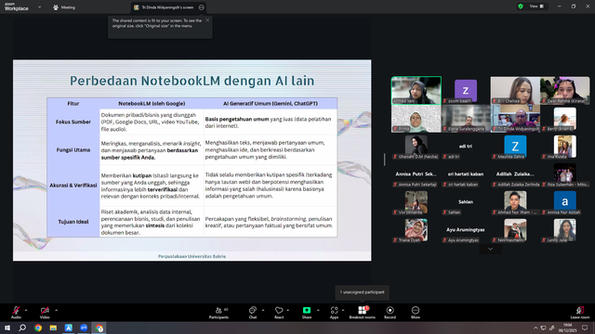Screen dimensions: 595x334
Task: Click the Leave room button
Action: pyautogui.click(x=580, y=313)
